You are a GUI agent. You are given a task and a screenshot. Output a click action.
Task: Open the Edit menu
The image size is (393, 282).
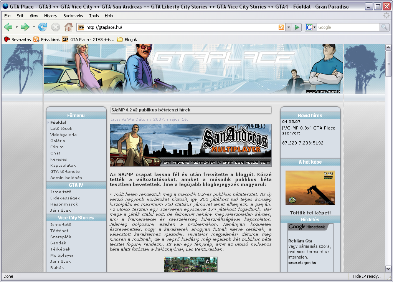(20, 16)
